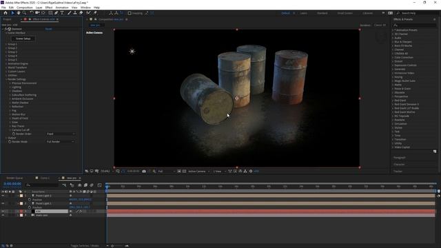Open the Render Mode dropdown
The height and width of the screenshot is (248, 441).
click(61, 142)
